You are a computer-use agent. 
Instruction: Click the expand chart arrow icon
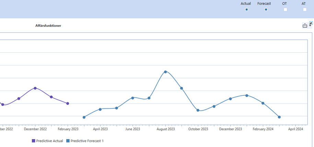pyautogui.click(x=311, y=23)
